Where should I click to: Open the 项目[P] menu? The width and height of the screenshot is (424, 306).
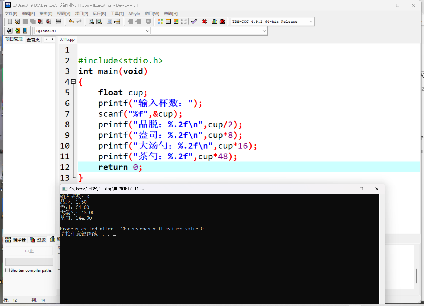tap(82, 14)
